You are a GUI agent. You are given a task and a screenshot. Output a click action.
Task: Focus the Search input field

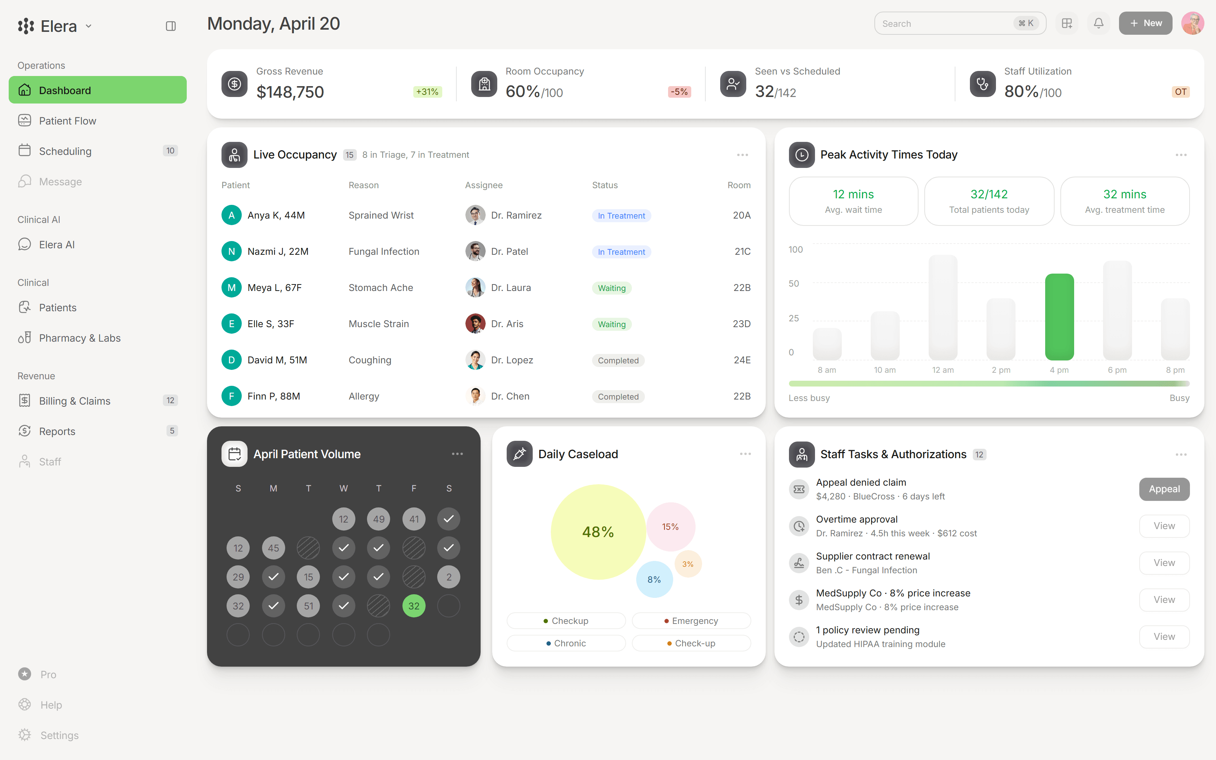(x=960, y=23)
